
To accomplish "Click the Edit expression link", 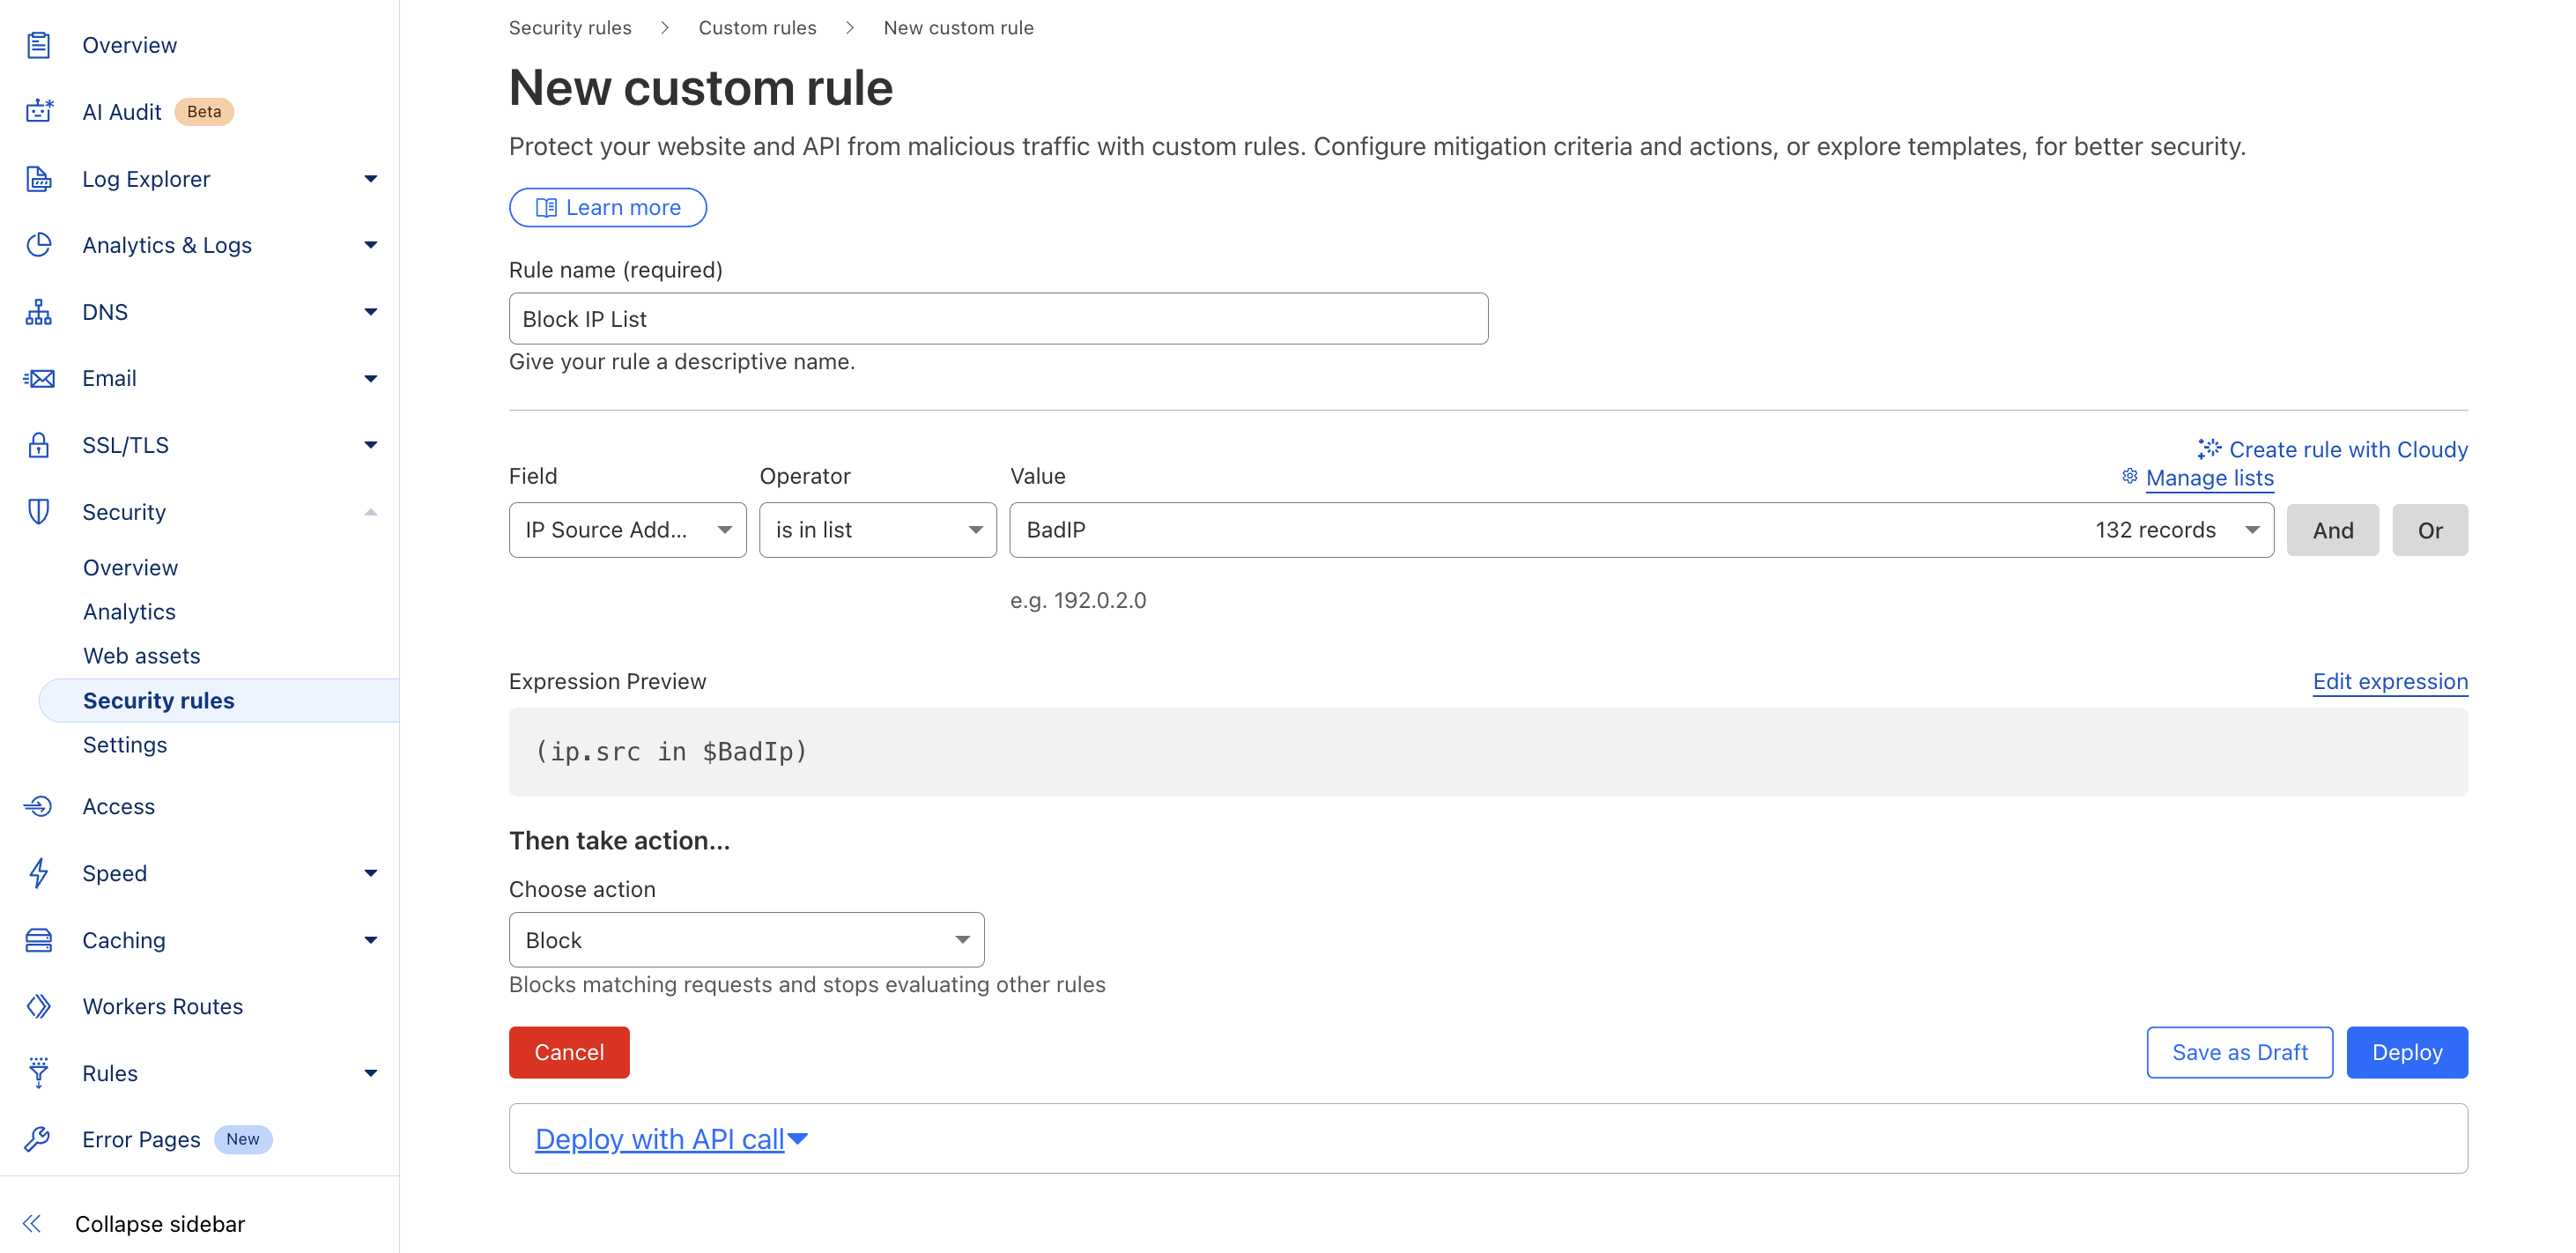I will pyautogui.click(x=2389, y=682).
